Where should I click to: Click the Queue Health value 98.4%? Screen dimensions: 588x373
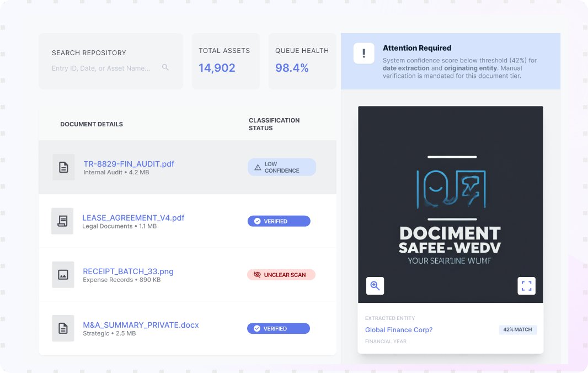click(x=292, y=68)
